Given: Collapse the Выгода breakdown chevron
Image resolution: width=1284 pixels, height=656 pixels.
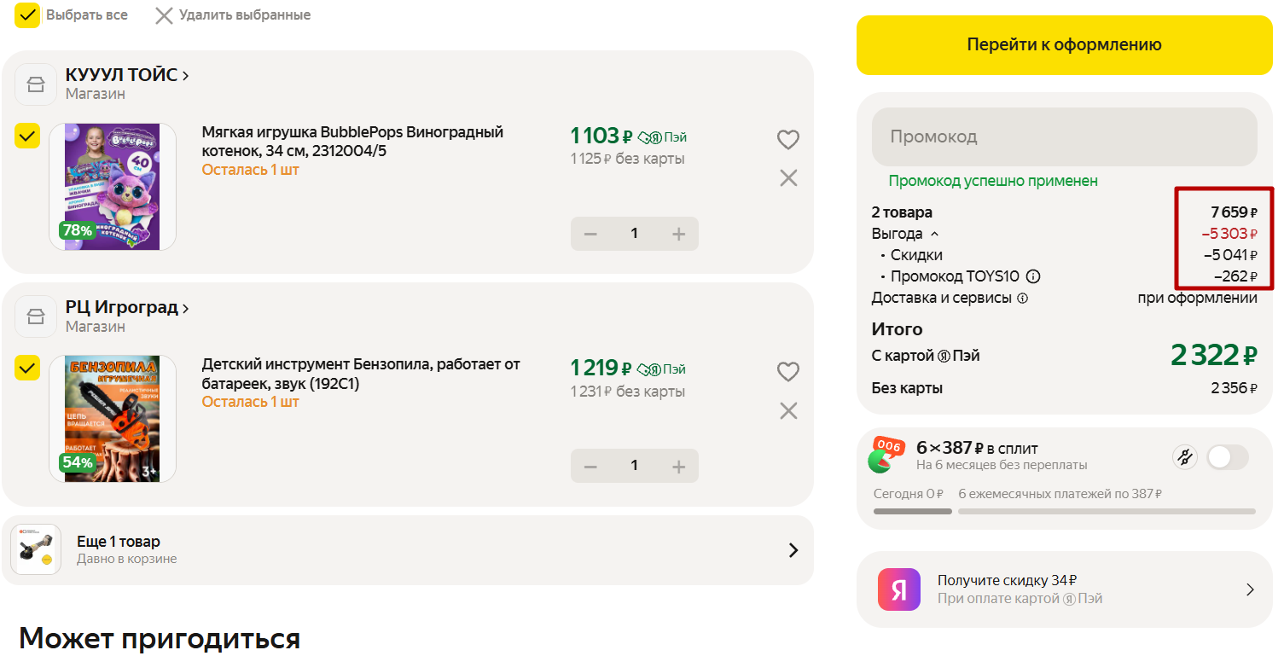Looking at the screenshot, I should pyautogui.click(x=934, y=234).
